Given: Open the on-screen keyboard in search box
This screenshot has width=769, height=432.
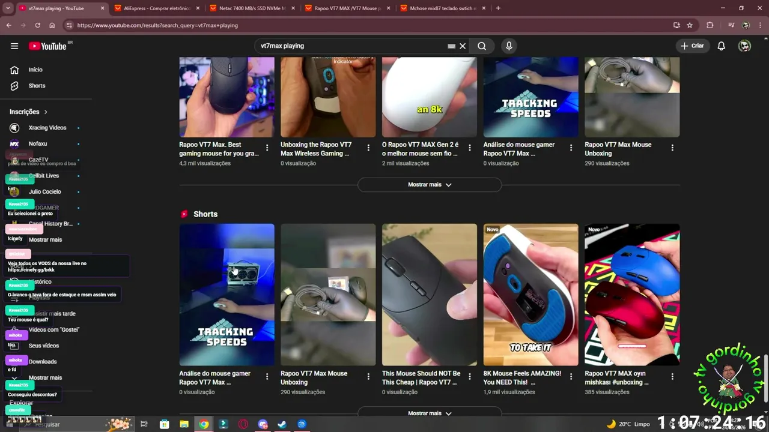Looking at the screenshot, I should (x=451, y=46).
